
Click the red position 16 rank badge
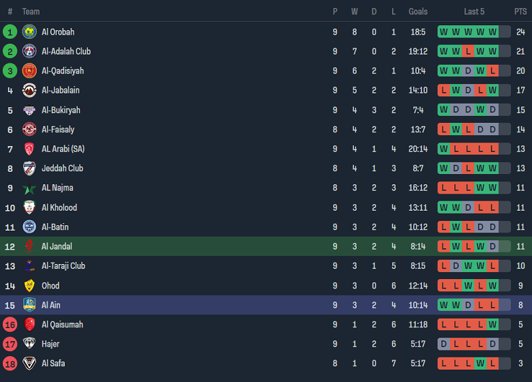click(x=10, y=325)
